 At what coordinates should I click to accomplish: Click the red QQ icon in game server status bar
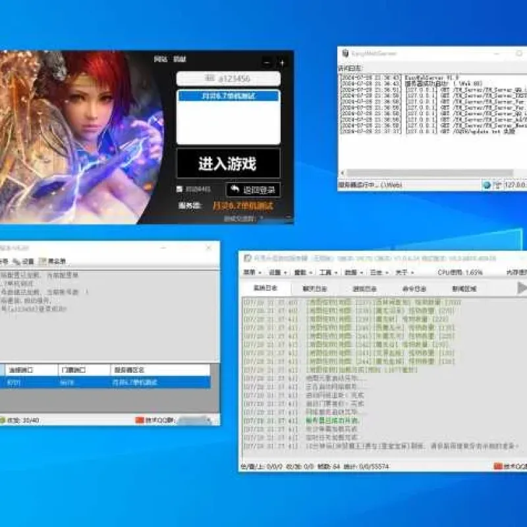click(498, 466)
